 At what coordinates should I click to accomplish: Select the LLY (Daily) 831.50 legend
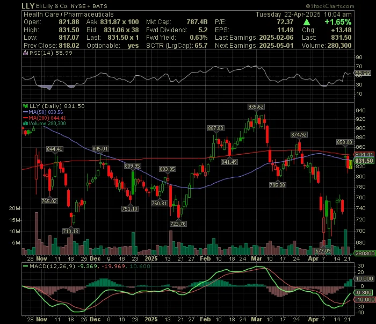click(x=57, y=106)
